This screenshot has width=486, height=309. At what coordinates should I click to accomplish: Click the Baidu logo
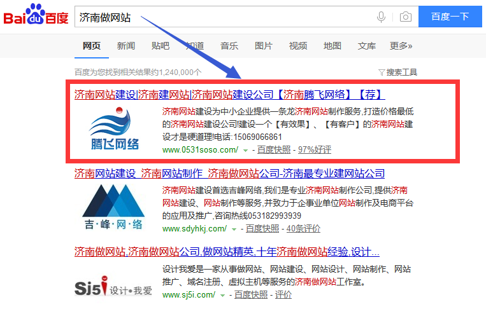click(36, 15)
